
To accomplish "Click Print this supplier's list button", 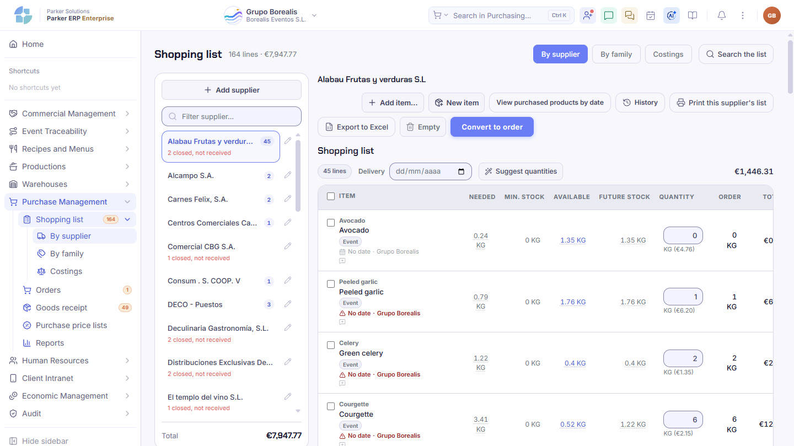I will pyautogui.click(x=721, y=103).
